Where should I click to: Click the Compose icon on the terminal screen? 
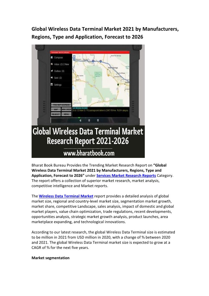[x=52, y=57]
